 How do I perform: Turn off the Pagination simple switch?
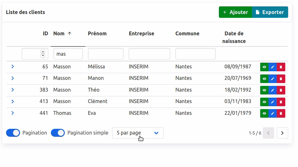pyautogui.click(x=58, y=133)
